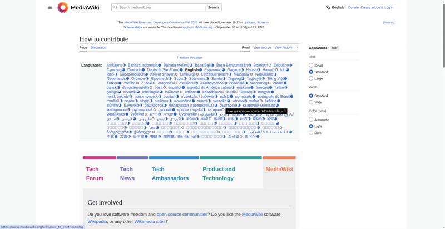Image resolution: width=445 pixels, height=229 pixels.
Task: Choose the Wide width option
Action: pyautogui.click(x=311, y=102)
